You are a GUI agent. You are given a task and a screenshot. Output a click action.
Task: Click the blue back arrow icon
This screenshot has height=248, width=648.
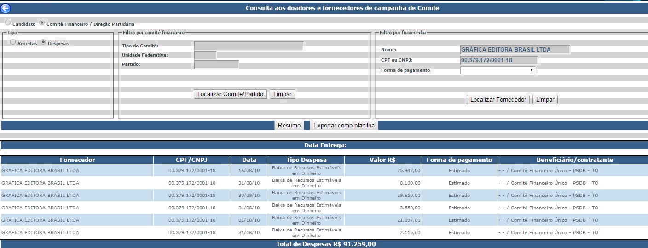coord(6,8)
